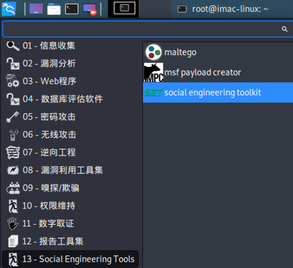Select 13 - Social Engineering Tools category
The height and width of the screenshot is (268, 293).
point(71,259)
